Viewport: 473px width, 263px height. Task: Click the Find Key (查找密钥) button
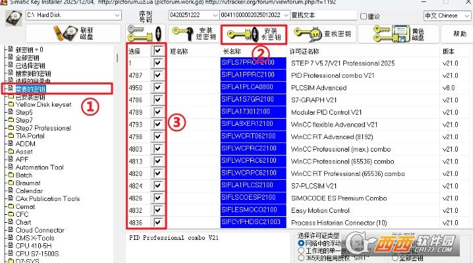(322, 34)
